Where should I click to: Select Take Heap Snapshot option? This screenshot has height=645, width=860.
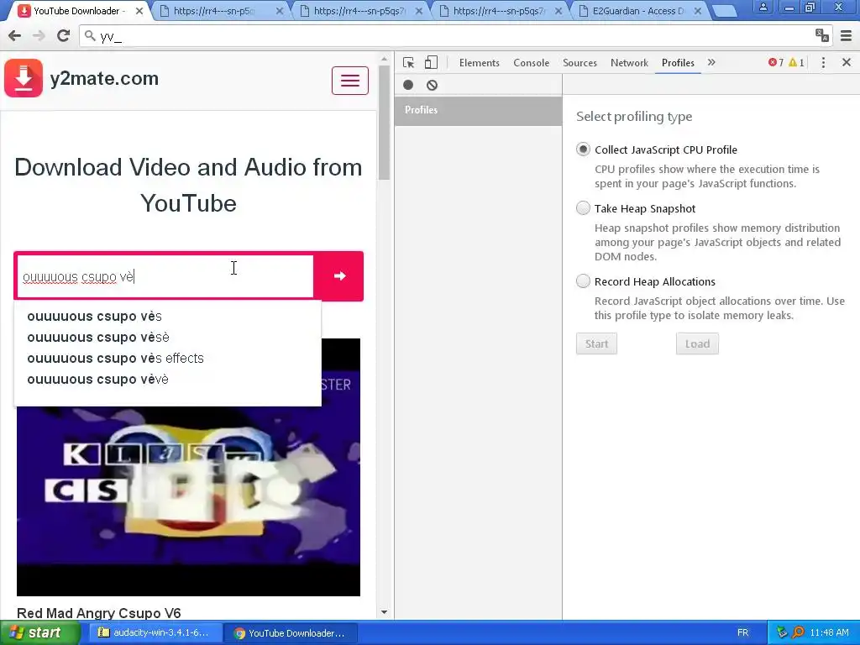coord(583,208)
